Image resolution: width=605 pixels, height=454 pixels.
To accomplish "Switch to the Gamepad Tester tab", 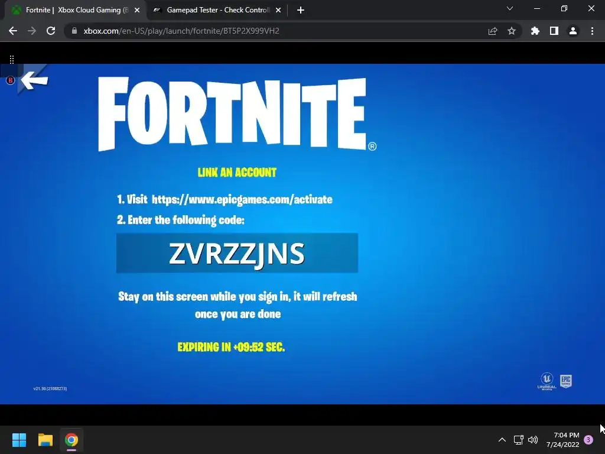I will click(217, 10).
